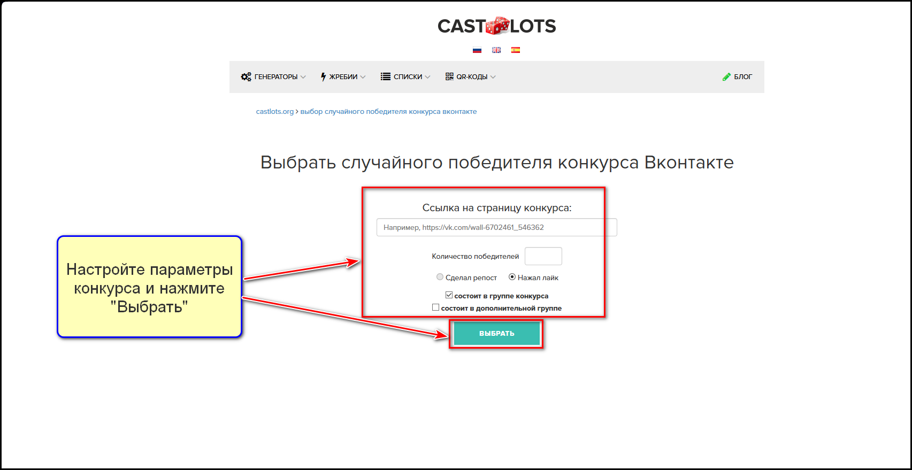
Task: Select the 'Сделал репост' radio button
Action: [440, 277]
